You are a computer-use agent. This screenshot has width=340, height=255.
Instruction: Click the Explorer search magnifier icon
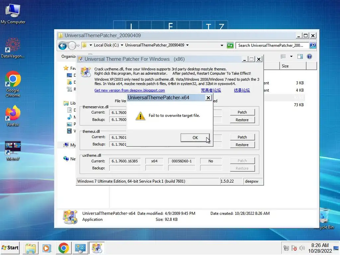pos(313,45)
